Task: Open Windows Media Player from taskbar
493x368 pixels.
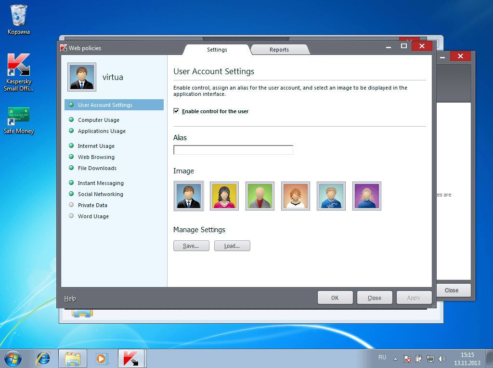Action: 102,358
